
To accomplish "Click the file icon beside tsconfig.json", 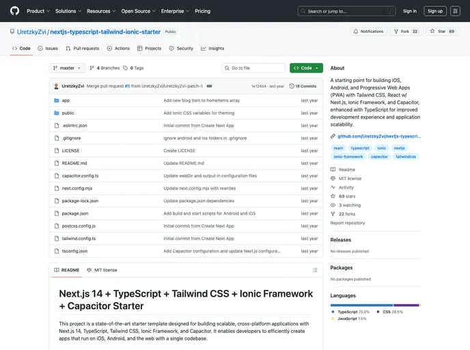I will [56, 251].
